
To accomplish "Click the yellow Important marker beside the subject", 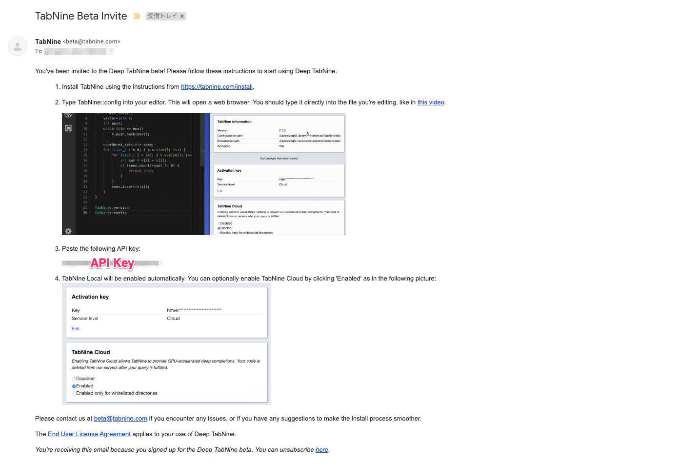I will point(137,16).
